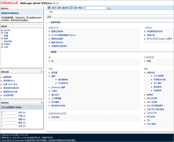
Task: Collapse the 帮助主题 panel
Action: 42,72
